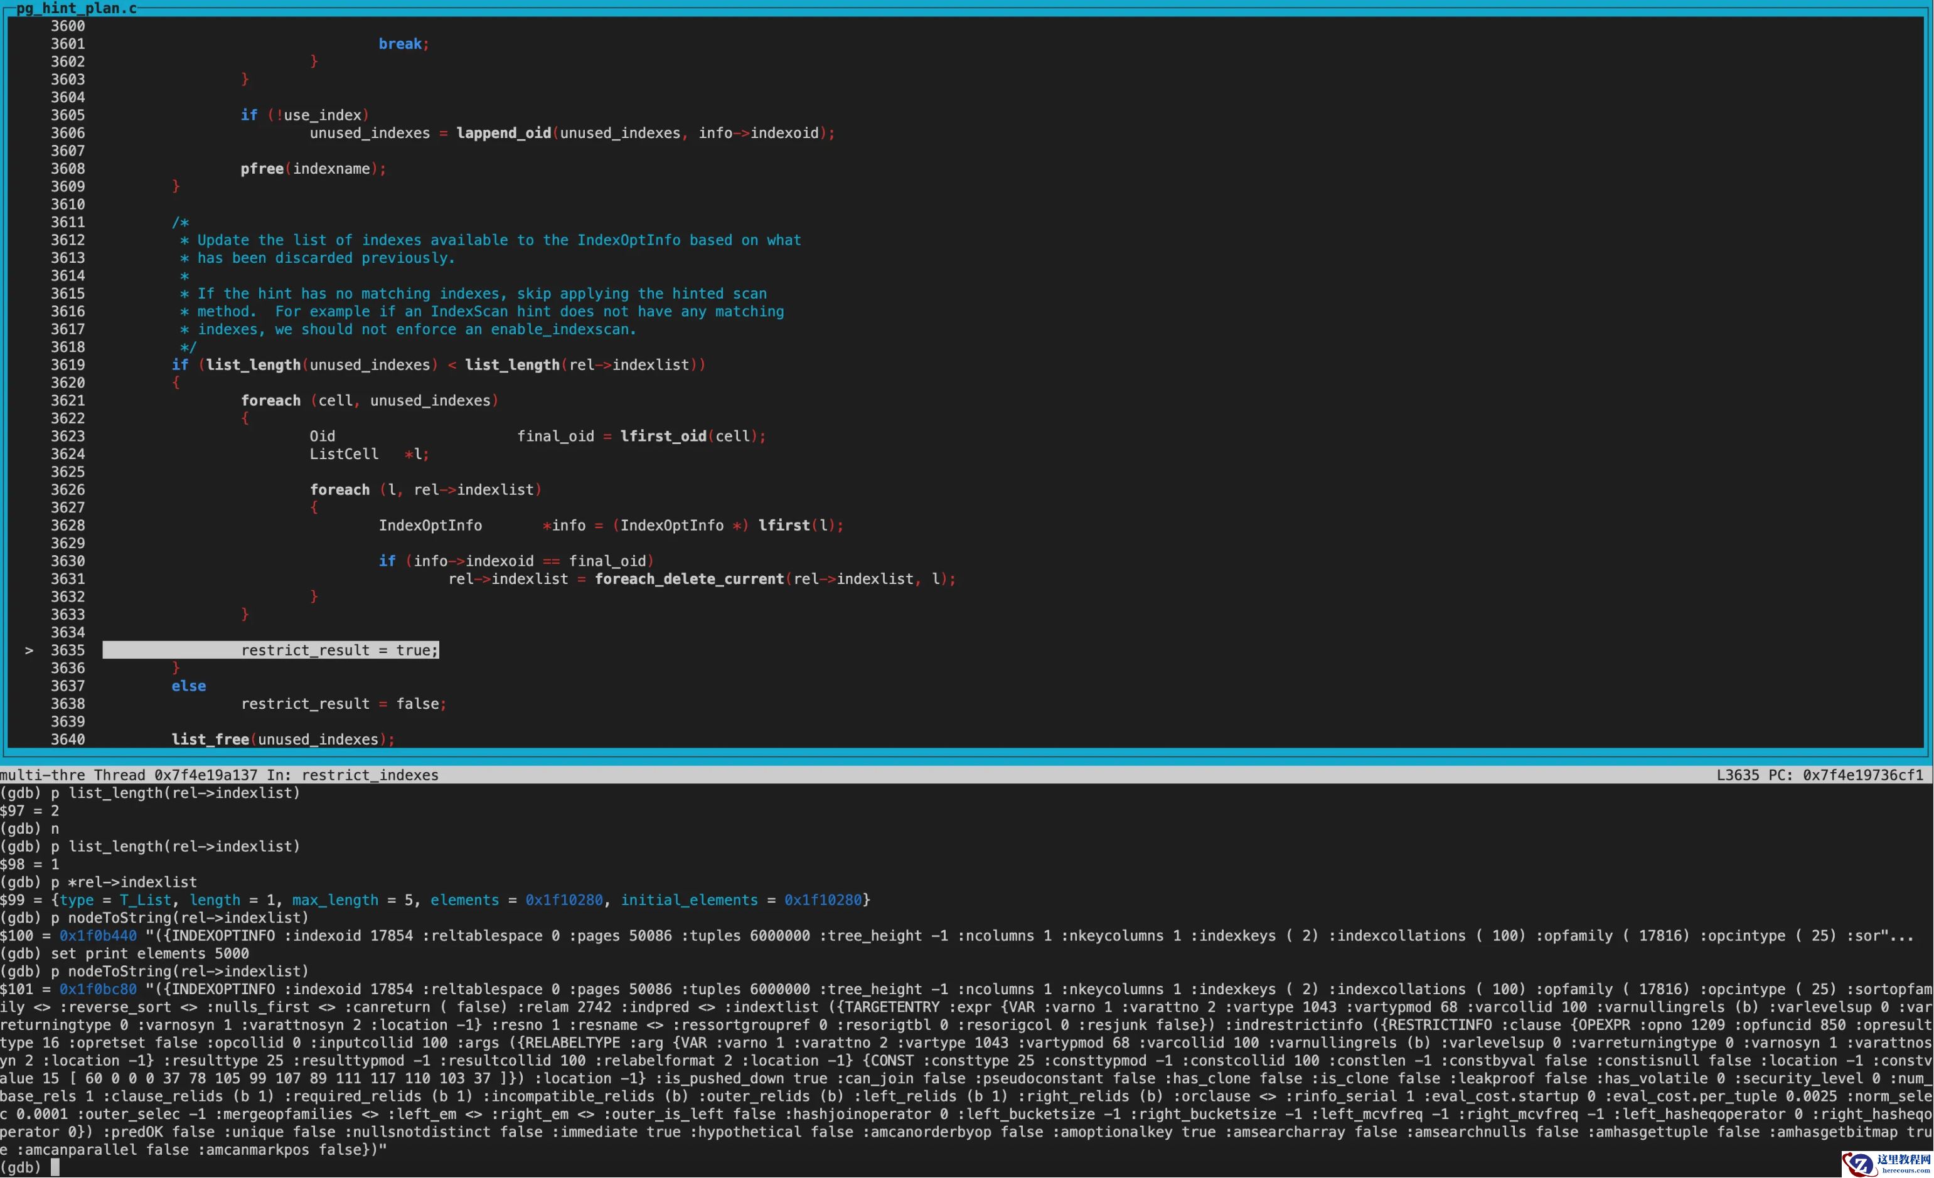This screenshot has width=1934, height=1178.
Task: Click the 'else' keyword on line 3637
Action: (188, 686)
